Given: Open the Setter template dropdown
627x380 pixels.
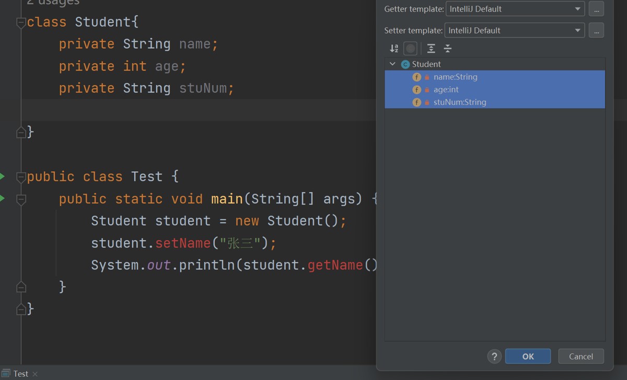Looking at the screenshot, I should tap(515, 30).
